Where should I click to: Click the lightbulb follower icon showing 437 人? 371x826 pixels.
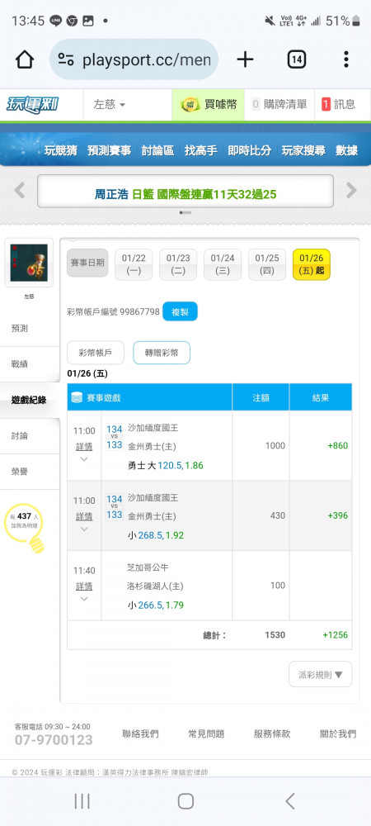point(24,529)
